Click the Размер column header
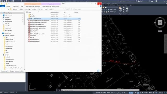Viewport: 167px width, 94px height. [76, 12]
